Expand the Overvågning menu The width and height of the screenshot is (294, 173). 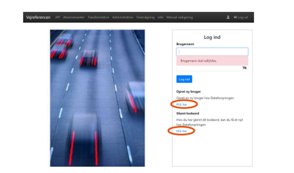(x=146, y=18)
